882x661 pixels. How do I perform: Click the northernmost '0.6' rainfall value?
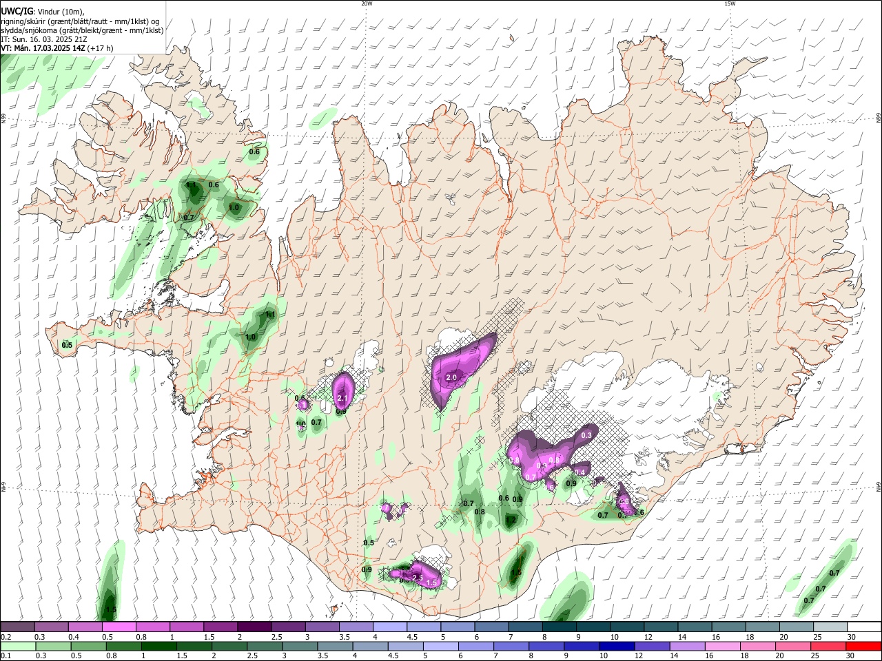click(254, 151)
